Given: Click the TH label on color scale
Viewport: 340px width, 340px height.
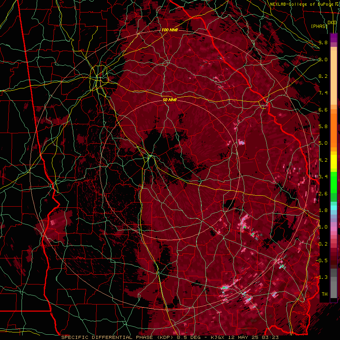Looking at the screenshot, I should (x=325, y=294).
